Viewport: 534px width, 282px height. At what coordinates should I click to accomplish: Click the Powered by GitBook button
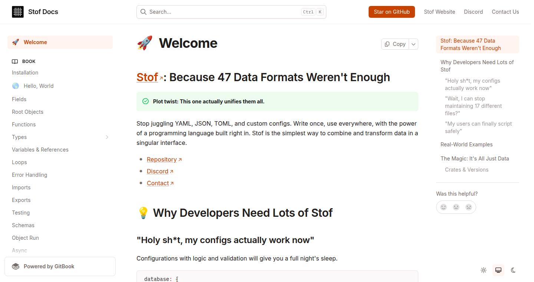(60, 266)
